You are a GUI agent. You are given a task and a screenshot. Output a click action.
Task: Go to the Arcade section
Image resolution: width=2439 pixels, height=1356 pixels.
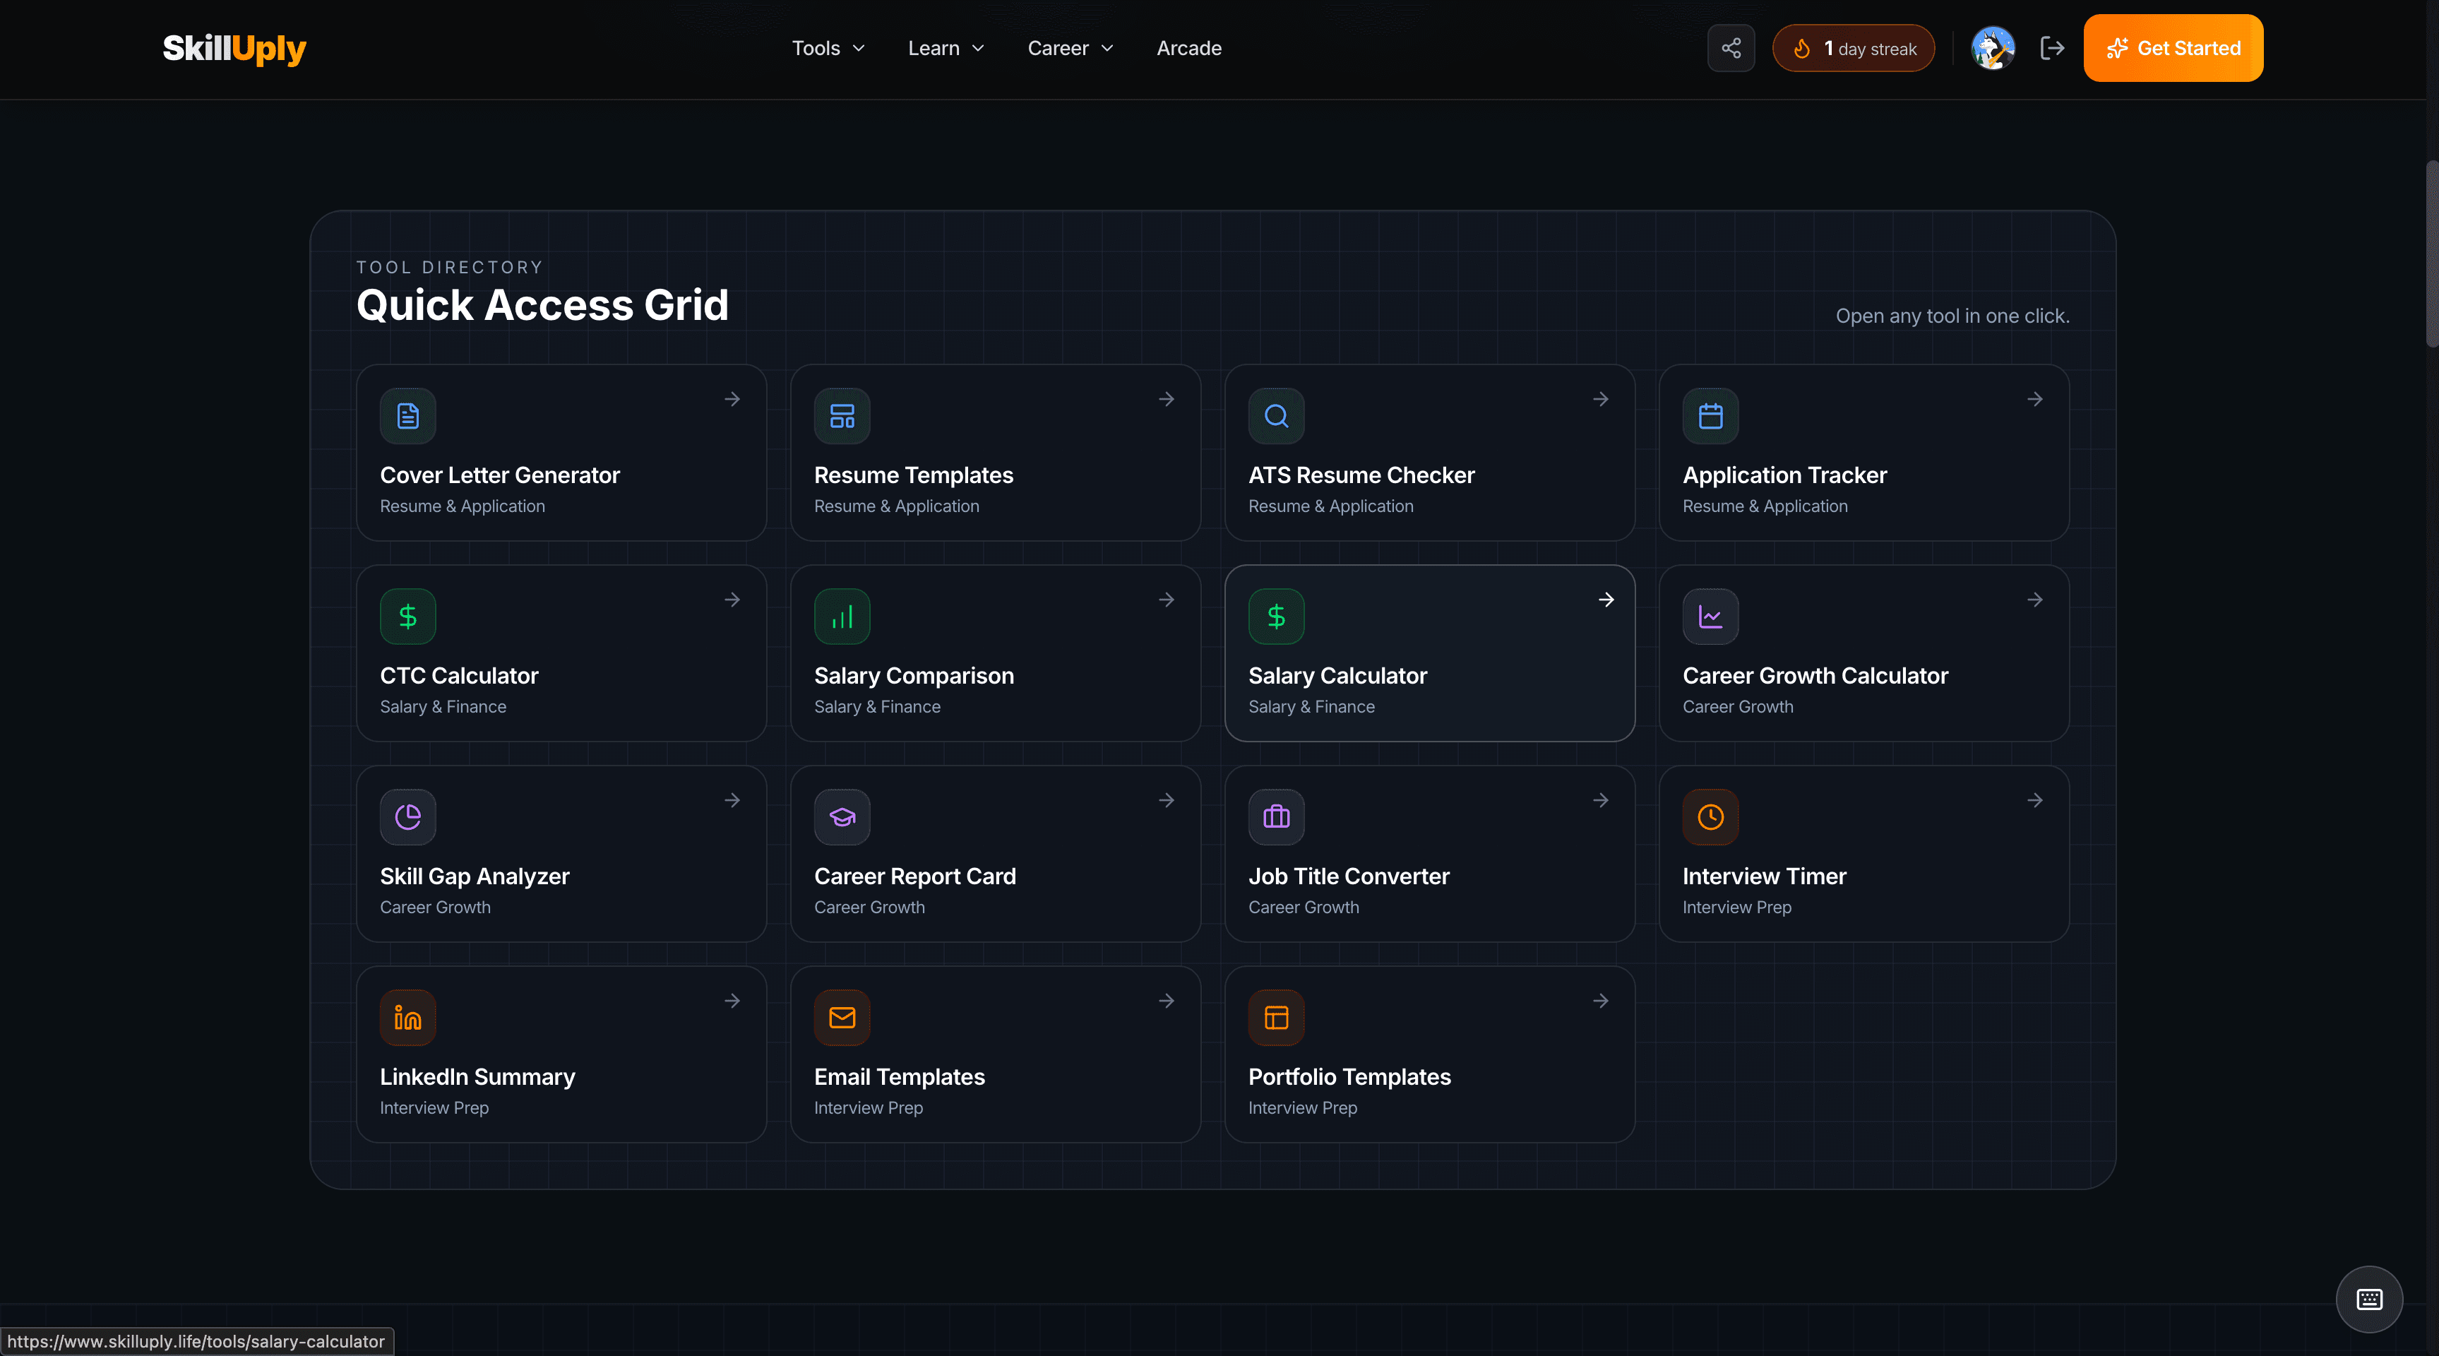point(1188,47)
